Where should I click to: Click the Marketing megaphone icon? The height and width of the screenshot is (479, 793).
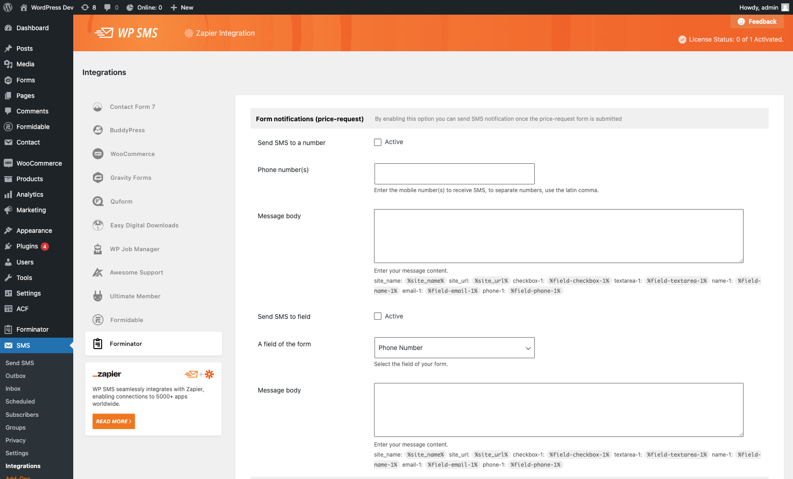click(8, 210)
